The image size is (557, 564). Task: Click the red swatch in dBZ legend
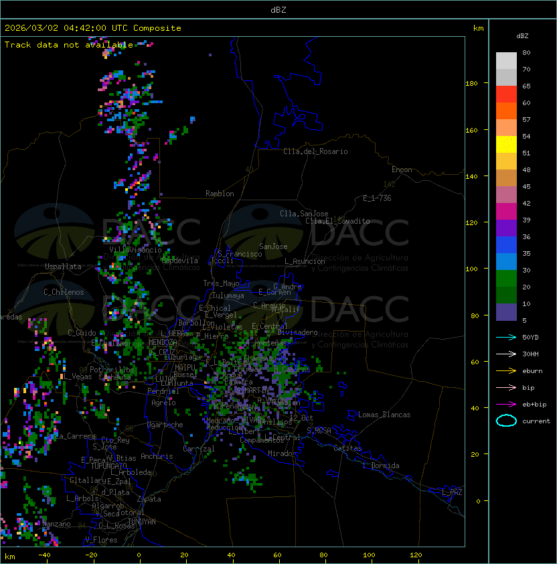(x=506, y=94)
